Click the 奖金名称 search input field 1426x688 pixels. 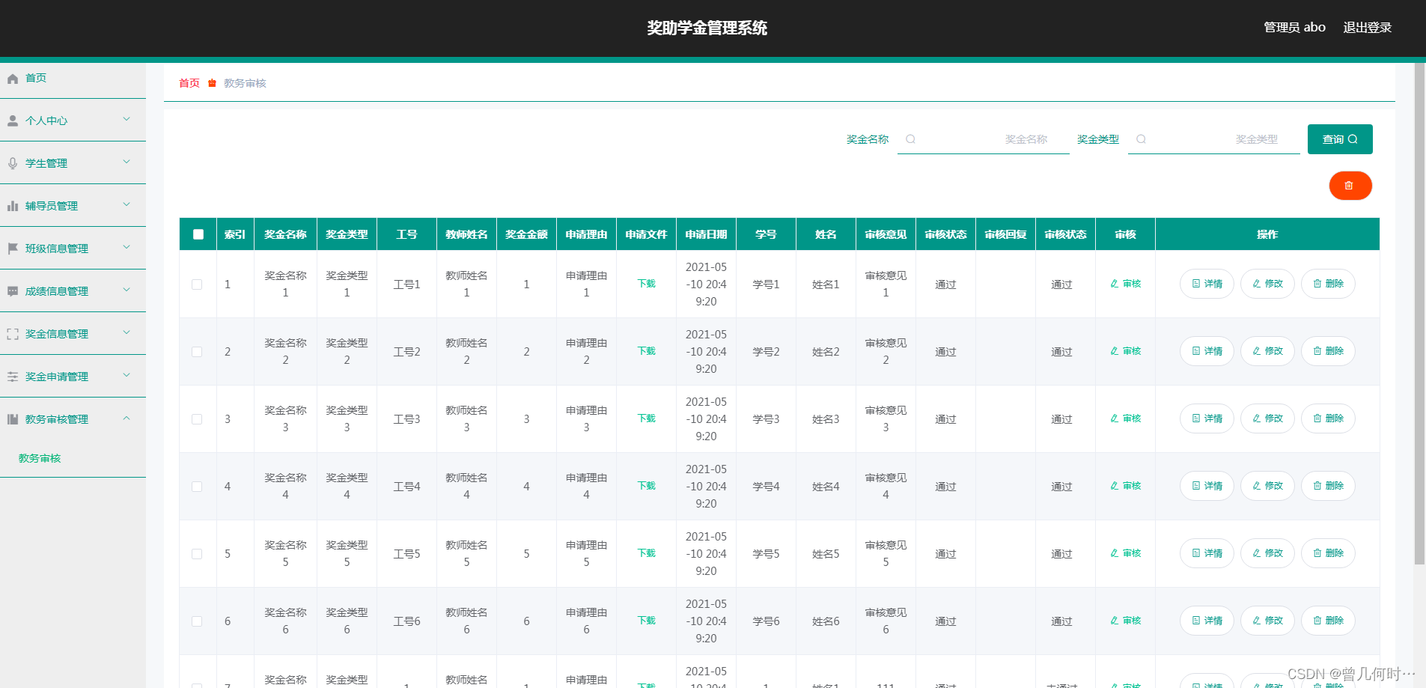tap(984, 139)
